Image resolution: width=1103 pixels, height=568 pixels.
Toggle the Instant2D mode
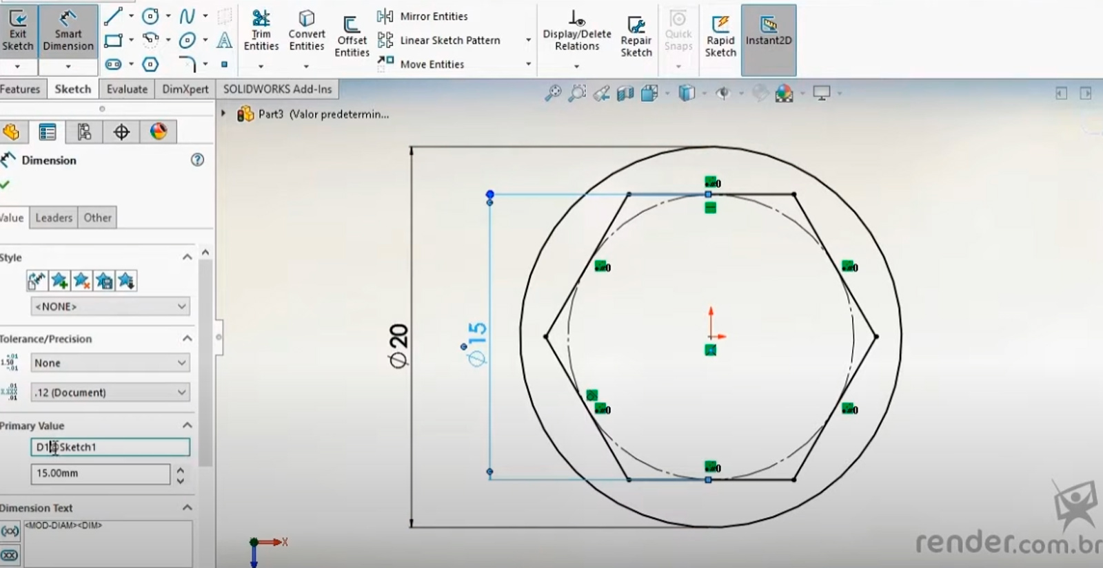coord(769,39)
